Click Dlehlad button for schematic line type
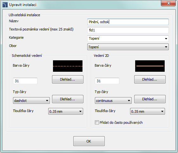 coord(68,99)
